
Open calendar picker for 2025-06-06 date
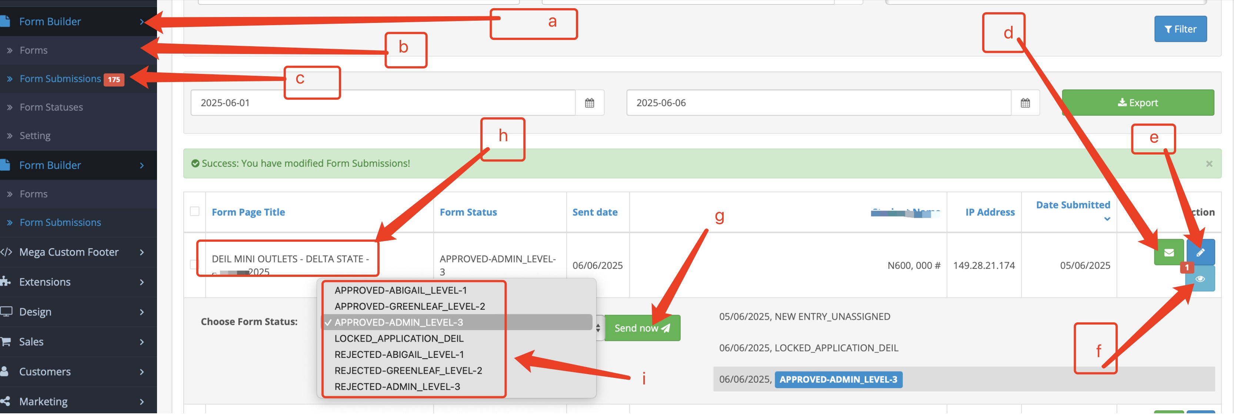click(x=1025, y=103)
